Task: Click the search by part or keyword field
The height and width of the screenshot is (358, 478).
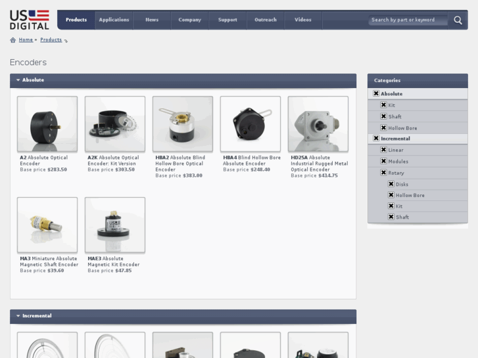Action: [408, 20]
